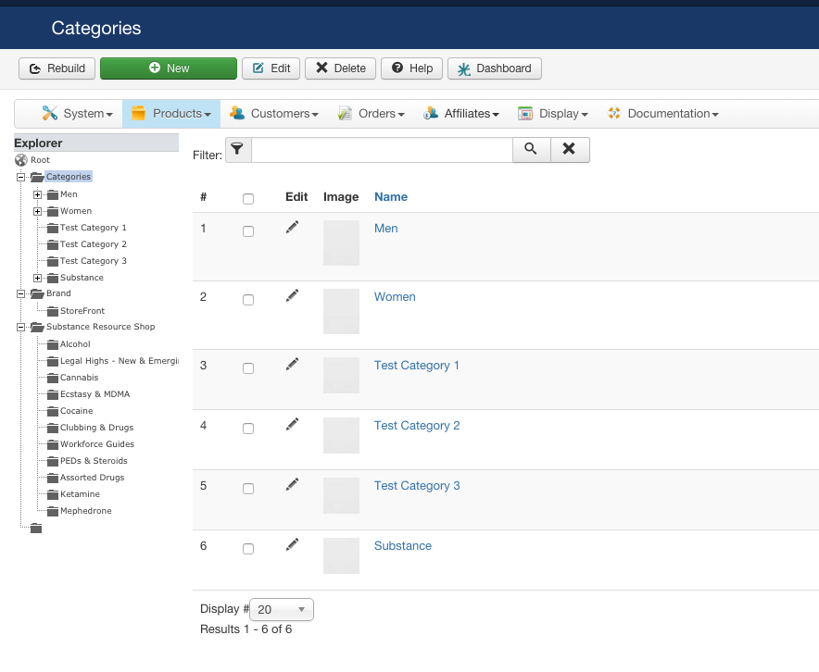Clear the filter with the X button

(x=570, y=149)
